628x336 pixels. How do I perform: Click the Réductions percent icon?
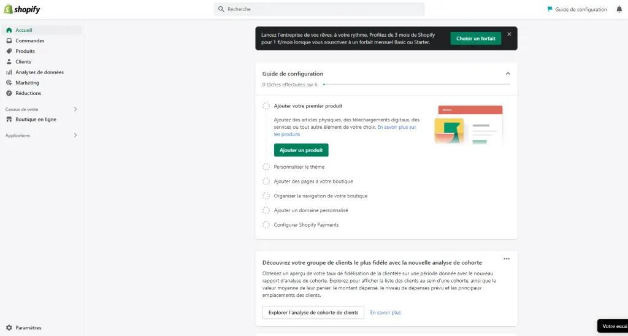coord(9,93)
